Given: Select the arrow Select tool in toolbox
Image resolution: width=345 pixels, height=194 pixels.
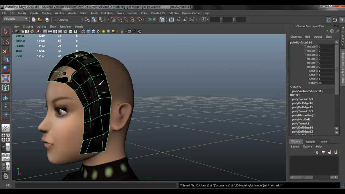Looking at the screenshot, I should (6, 32).
